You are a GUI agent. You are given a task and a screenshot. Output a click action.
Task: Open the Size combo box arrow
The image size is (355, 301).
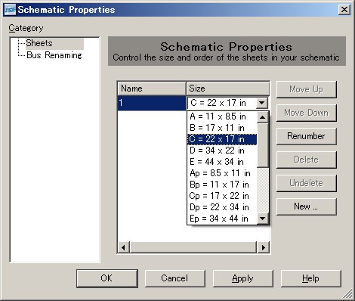pos(262,103)
